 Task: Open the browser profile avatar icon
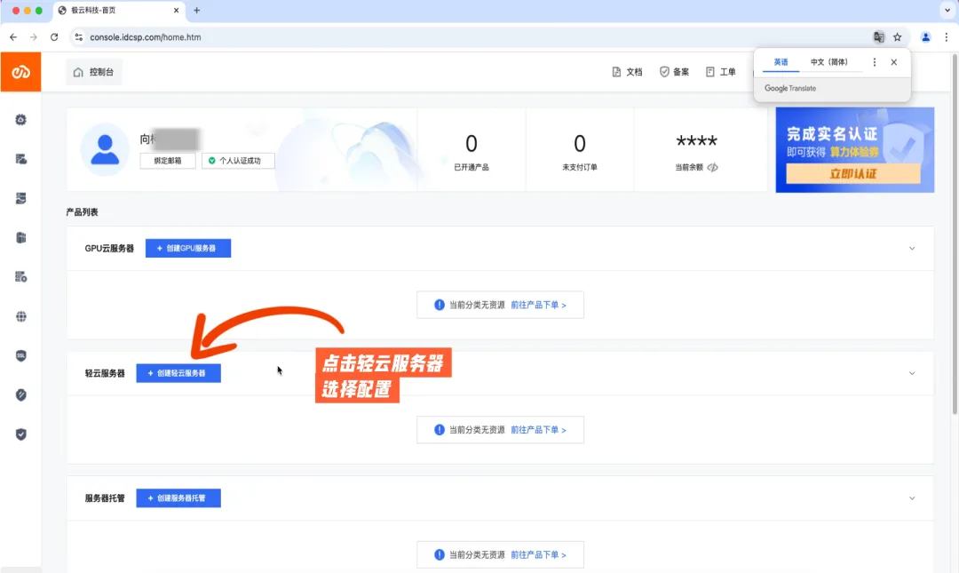[926, 37]
